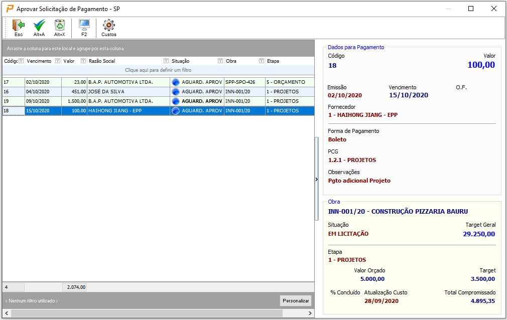507x320 pixels.
Task: Click the 1.2.1 - PROJETOS PCG value
Action: 352,160
